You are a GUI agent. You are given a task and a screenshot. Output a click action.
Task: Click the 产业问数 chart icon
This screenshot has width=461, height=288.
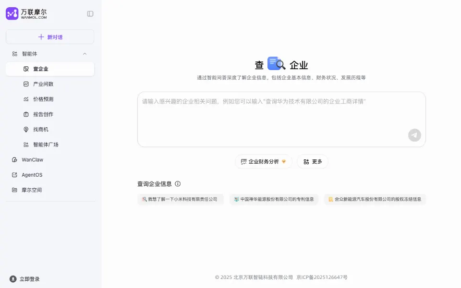point(26,84)
